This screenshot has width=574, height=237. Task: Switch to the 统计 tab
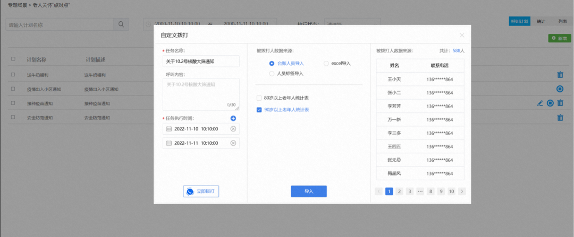click(x=541, y=21)
